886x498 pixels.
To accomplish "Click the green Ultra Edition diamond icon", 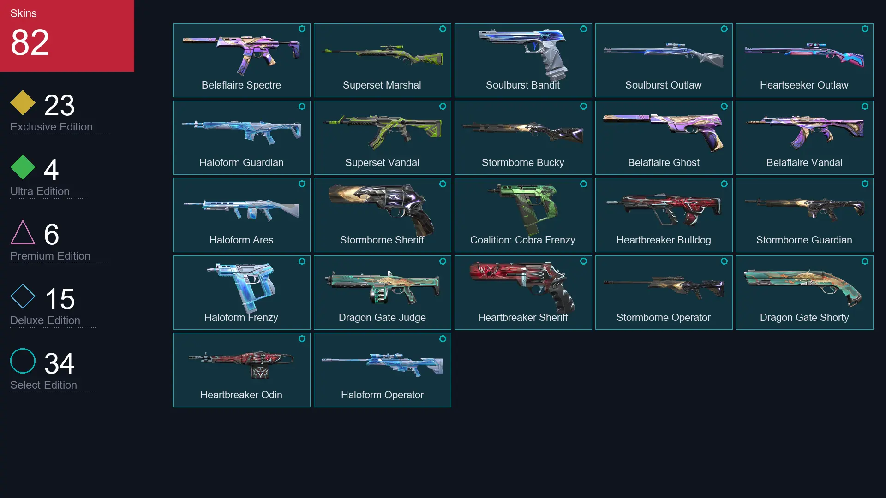I will [x=23, y=167].
